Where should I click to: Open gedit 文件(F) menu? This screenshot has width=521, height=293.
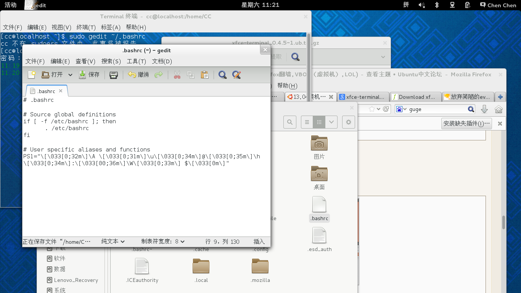coord(35,61)
